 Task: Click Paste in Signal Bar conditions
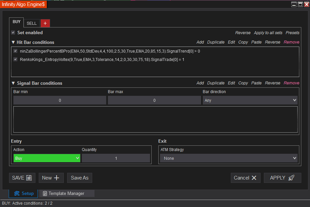click(x=257, y=83)
